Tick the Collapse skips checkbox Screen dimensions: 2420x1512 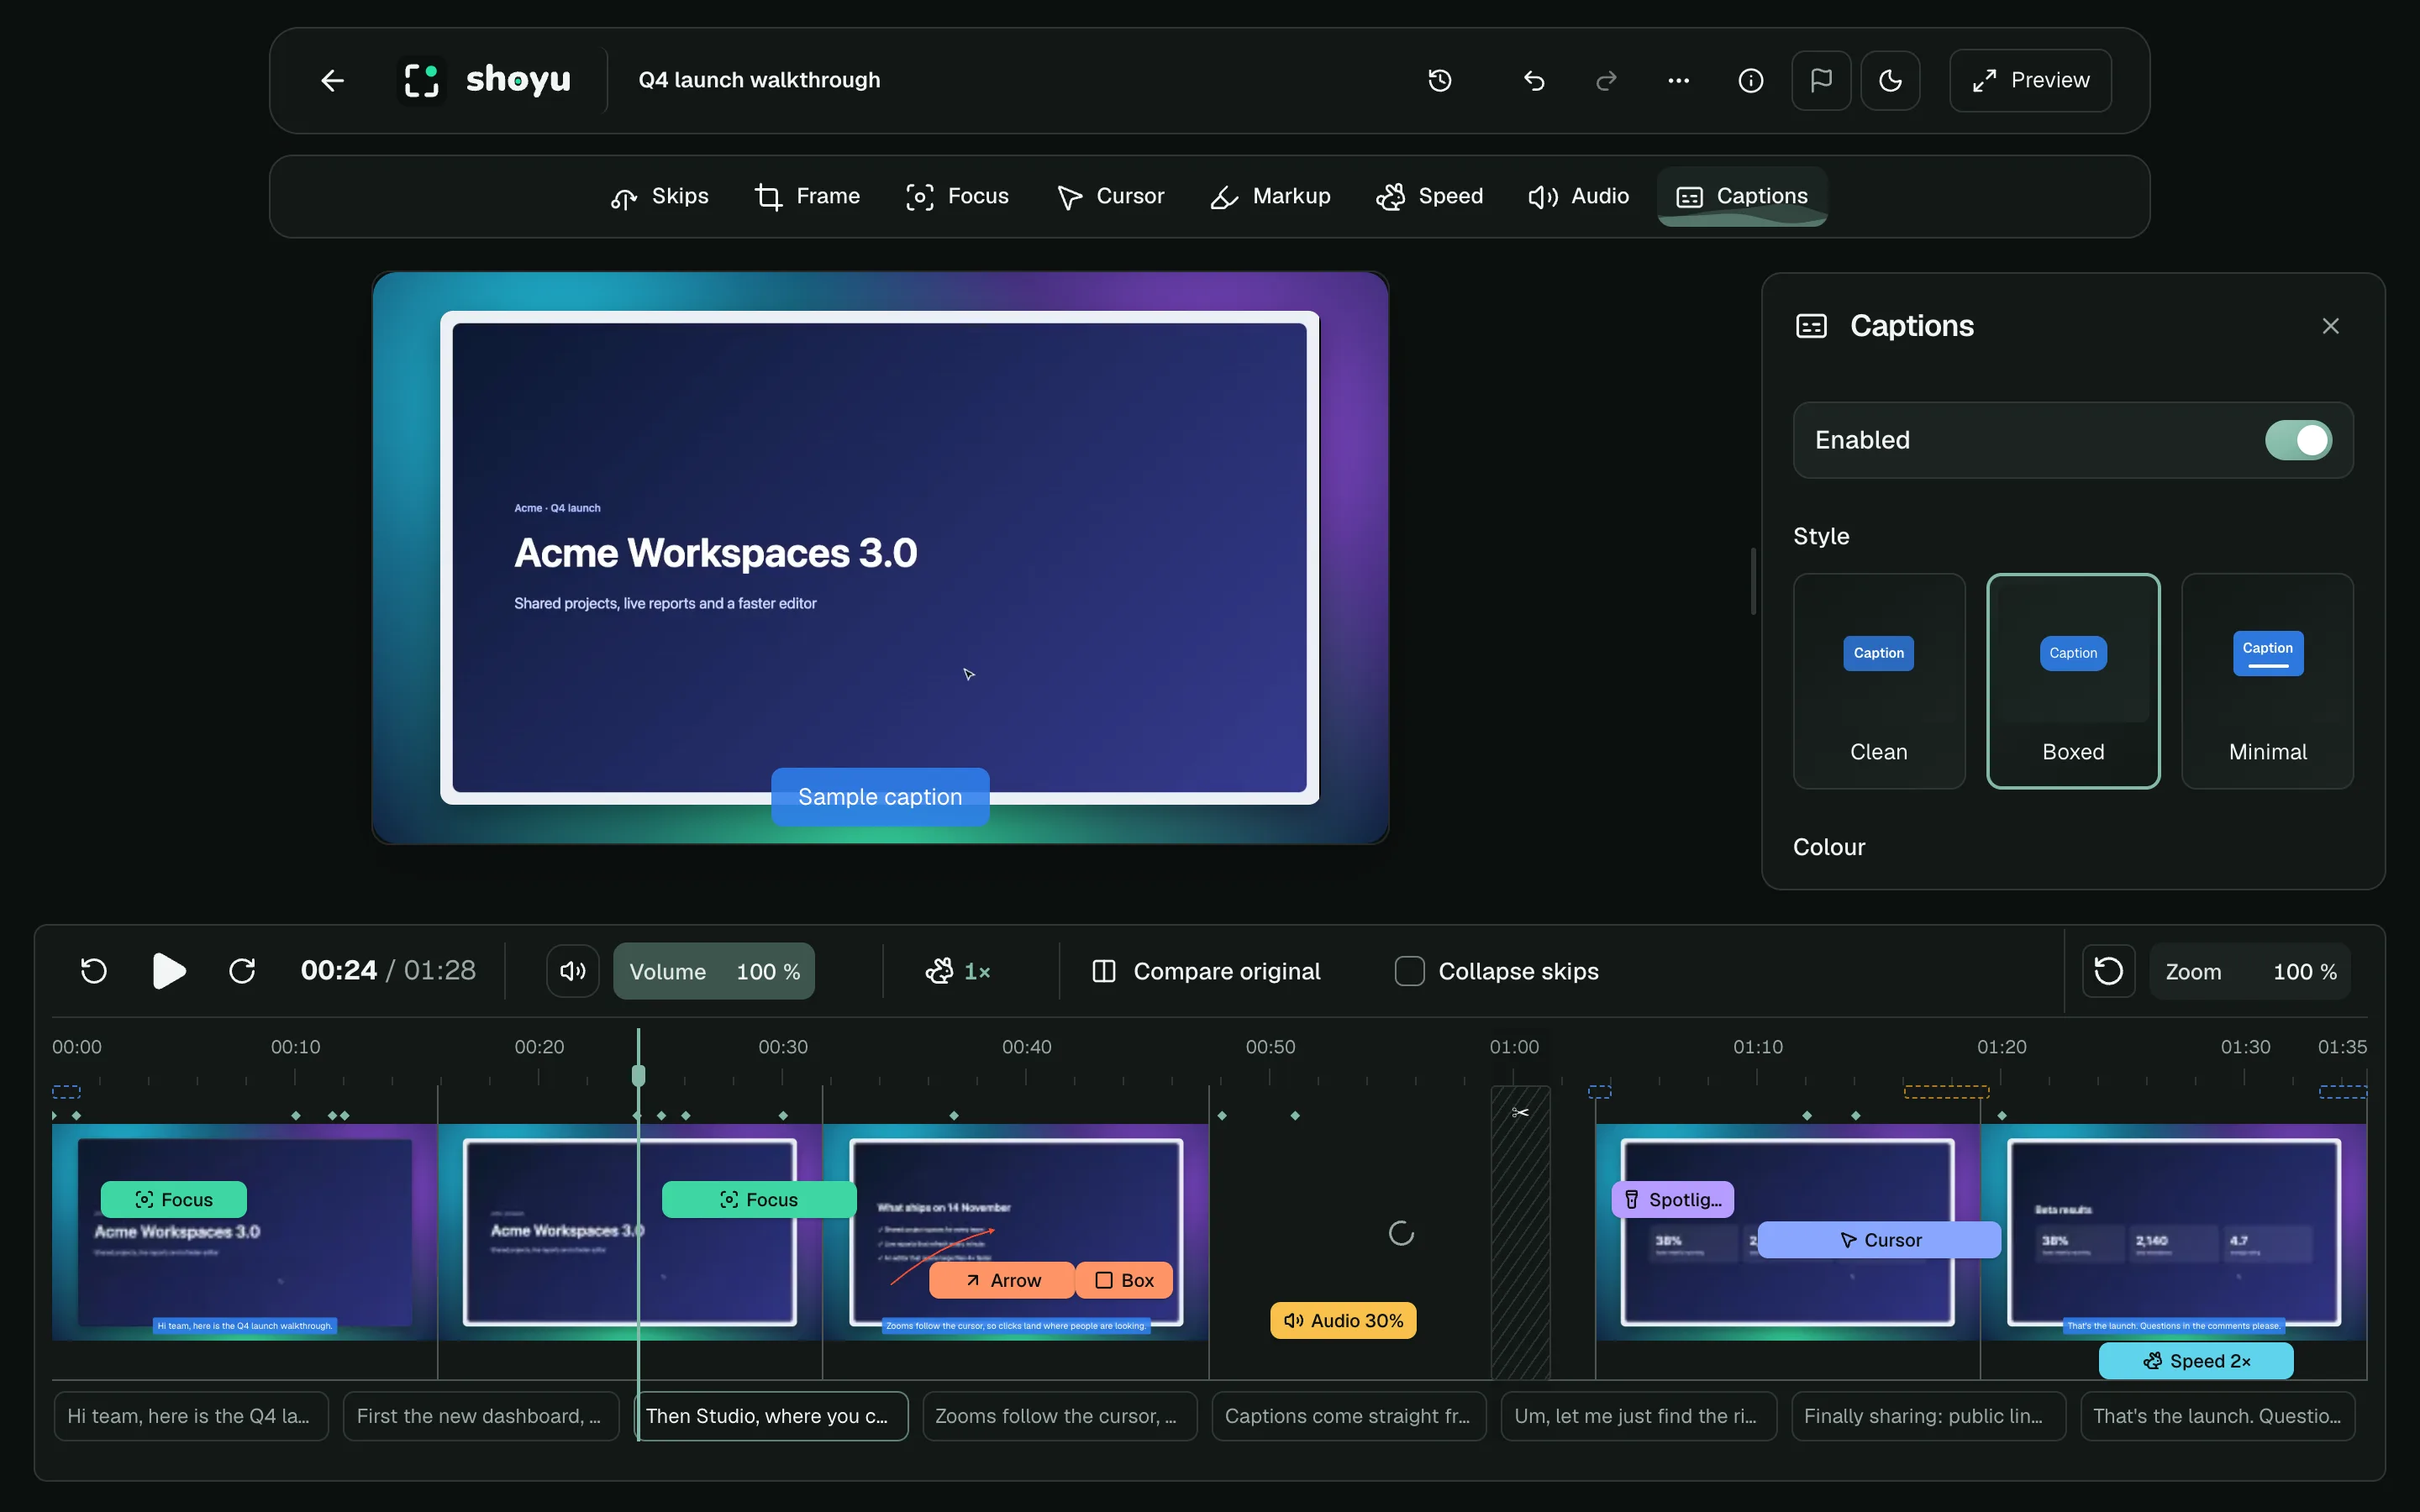[x=1409, y=971]
